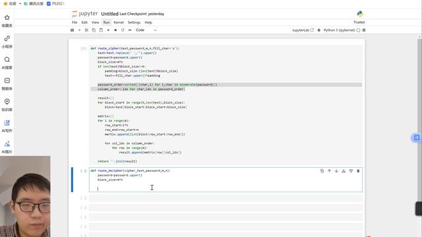Restart kernel and run all cells icon
Screen dimensions: 422x237
[130, 30]
